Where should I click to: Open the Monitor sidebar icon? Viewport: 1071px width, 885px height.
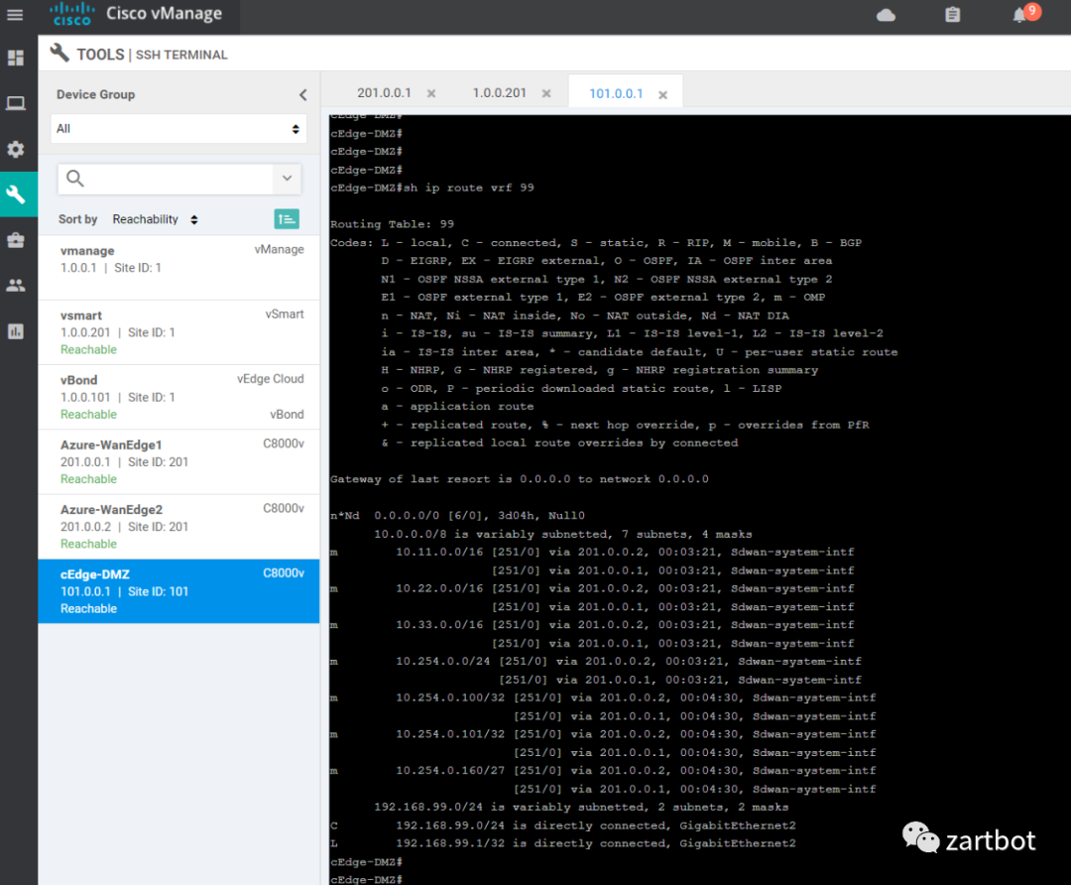16,103
